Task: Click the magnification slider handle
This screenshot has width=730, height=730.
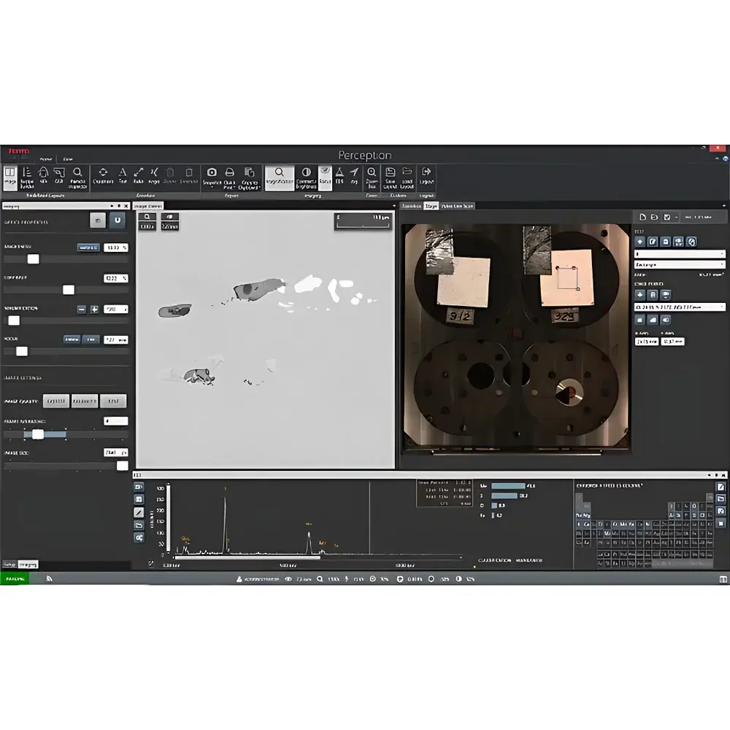Action: [14, 320]
